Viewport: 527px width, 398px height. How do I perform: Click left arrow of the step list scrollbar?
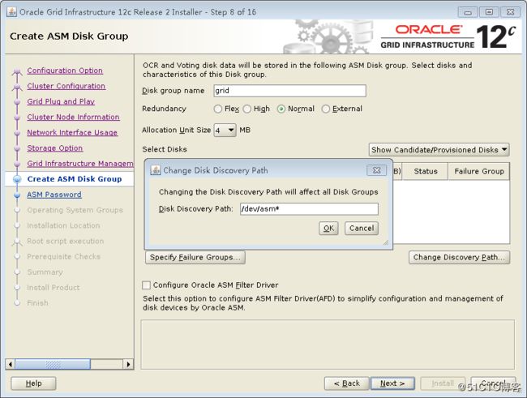[x=10, y=364]
